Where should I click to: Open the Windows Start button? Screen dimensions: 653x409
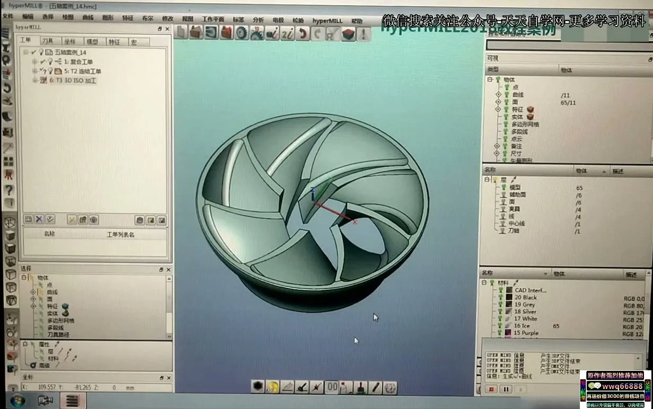point(17,400)
